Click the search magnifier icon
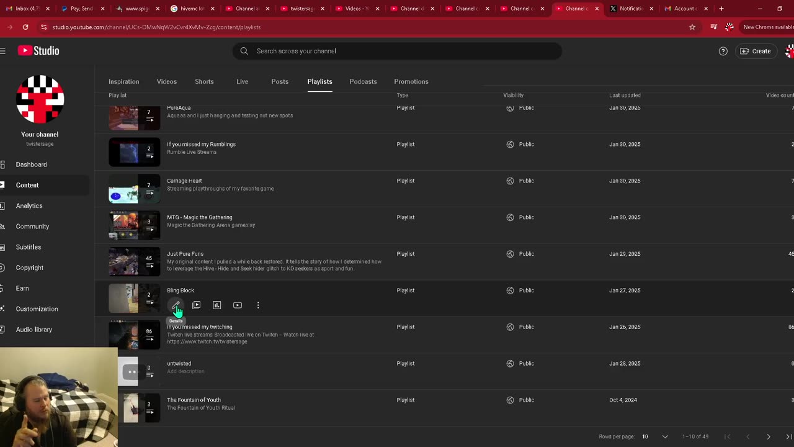The image size is (794, 447). tap(244, 51)
